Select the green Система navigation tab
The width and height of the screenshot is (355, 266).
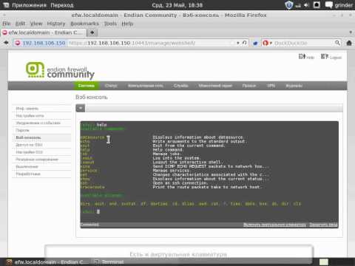[87, 86]
